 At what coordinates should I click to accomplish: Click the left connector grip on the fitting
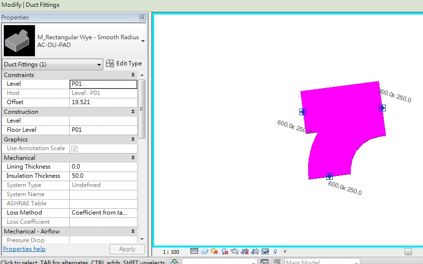[303, 112]
